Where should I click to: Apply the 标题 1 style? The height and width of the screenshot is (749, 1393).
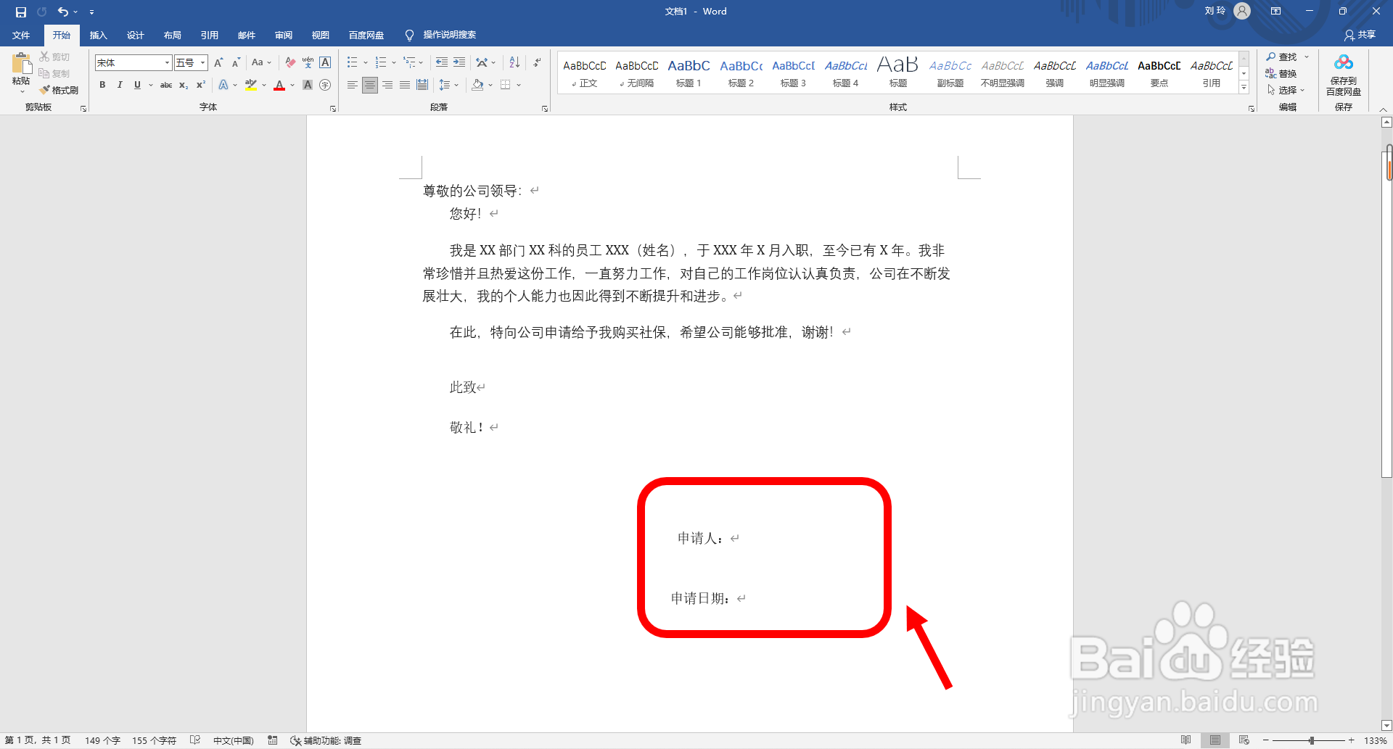click(688, 72)
